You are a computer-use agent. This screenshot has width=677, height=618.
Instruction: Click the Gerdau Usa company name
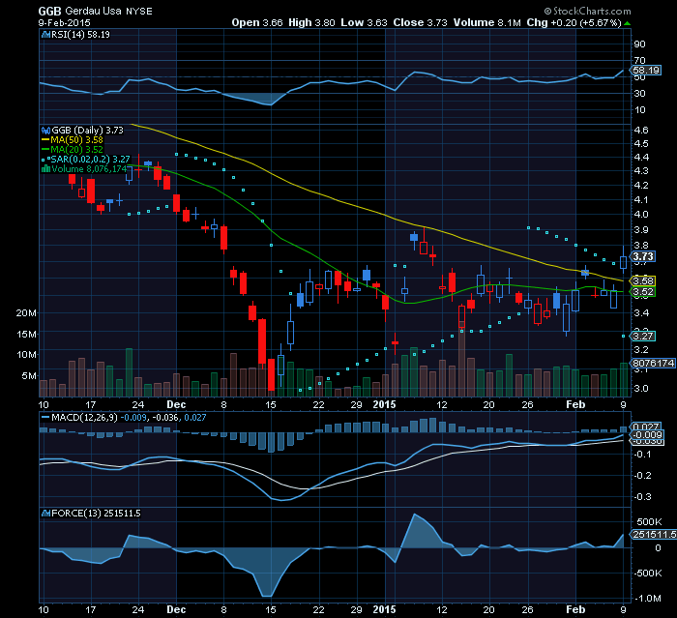coord(93,11)
